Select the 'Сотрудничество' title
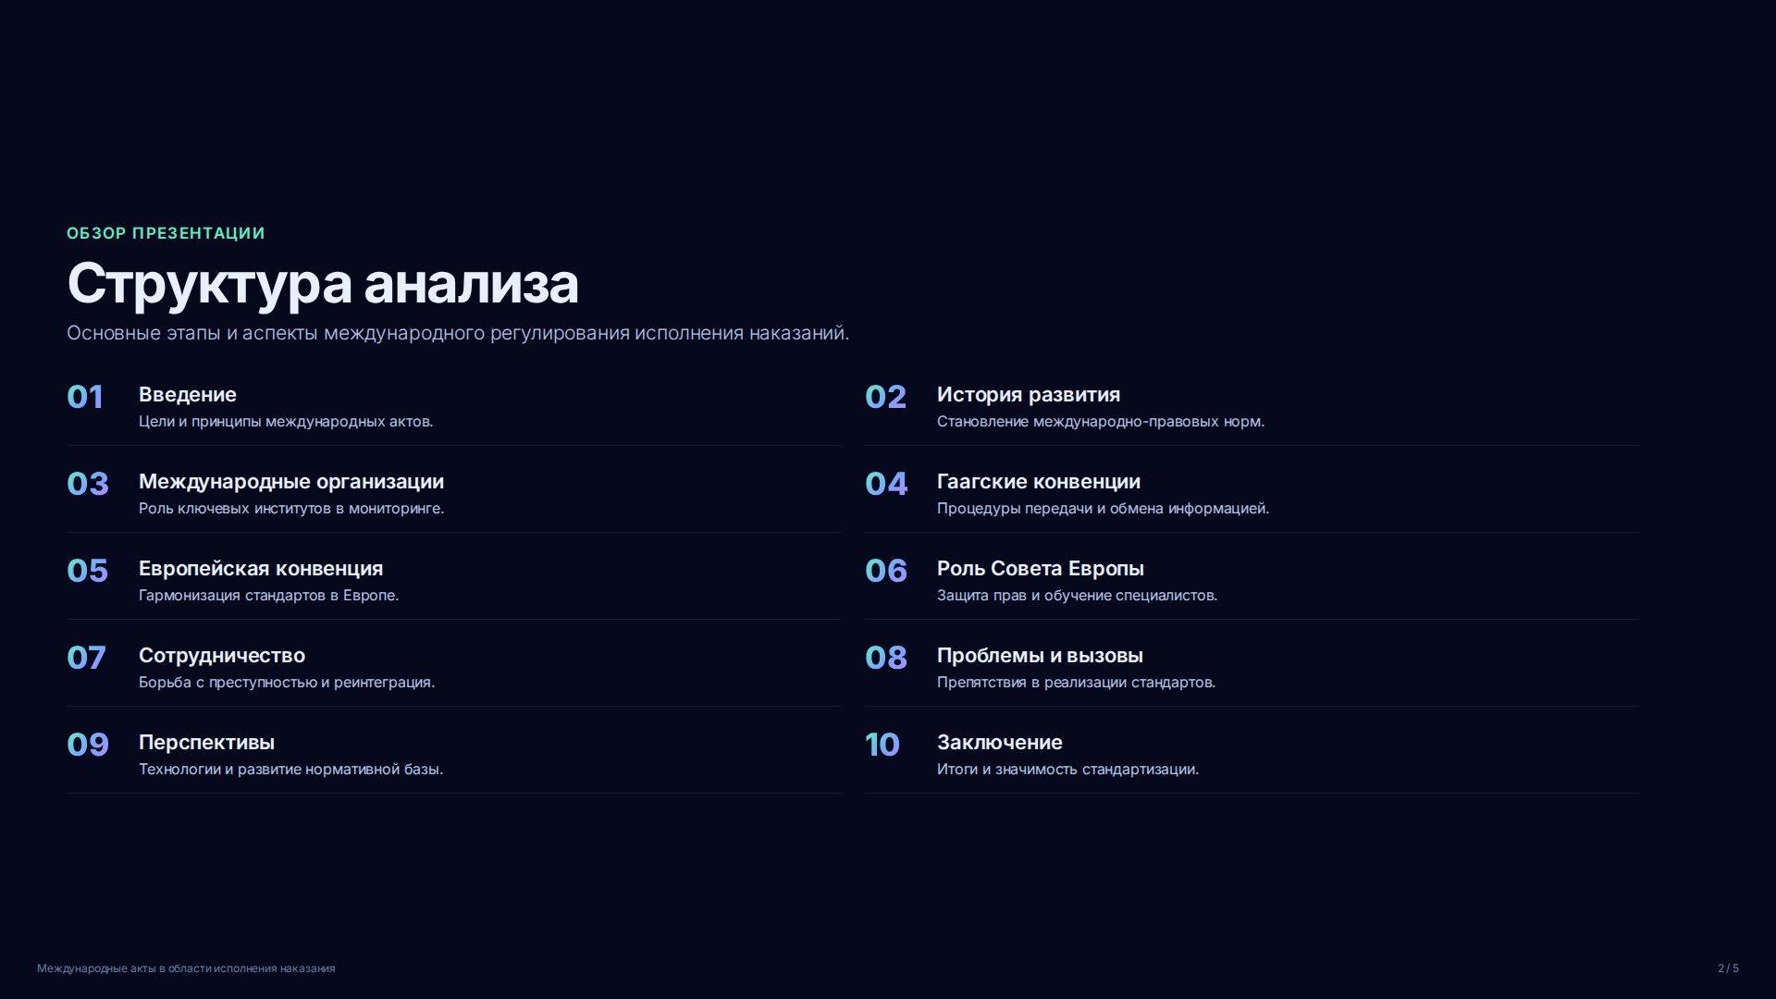The width and height of the screenshot is (1776, 999). point(222,656)
